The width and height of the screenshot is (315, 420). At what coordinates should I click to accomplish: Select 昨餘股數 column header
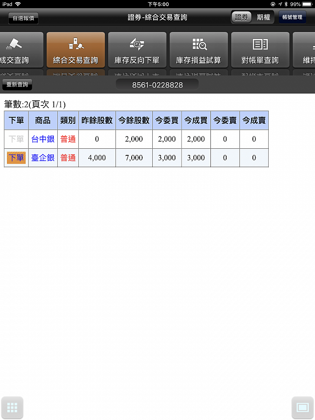coord(97,121)
